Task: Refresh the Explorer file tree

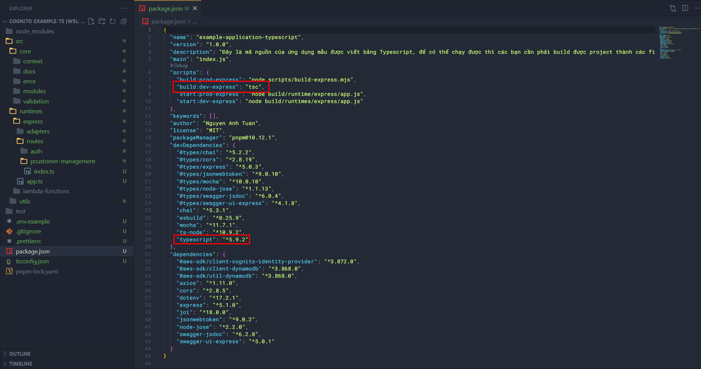Action: pyautogui.click(x=113, y=21)
